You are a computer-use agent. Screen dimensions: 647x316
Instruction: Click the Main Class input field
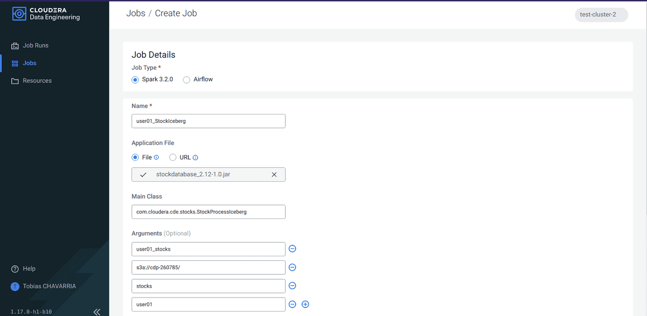coord(208,212)
